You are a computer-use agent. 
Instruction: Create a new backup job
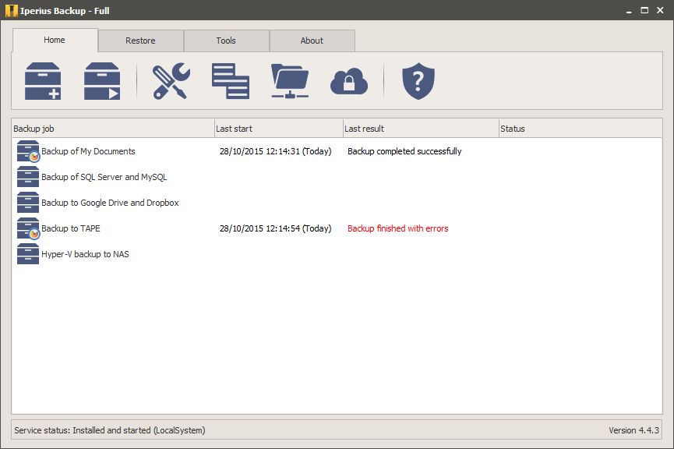pos(43,81)
